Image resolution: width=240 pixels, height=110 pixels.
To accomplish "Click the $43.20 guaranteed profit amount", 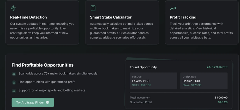I will 223,102.
